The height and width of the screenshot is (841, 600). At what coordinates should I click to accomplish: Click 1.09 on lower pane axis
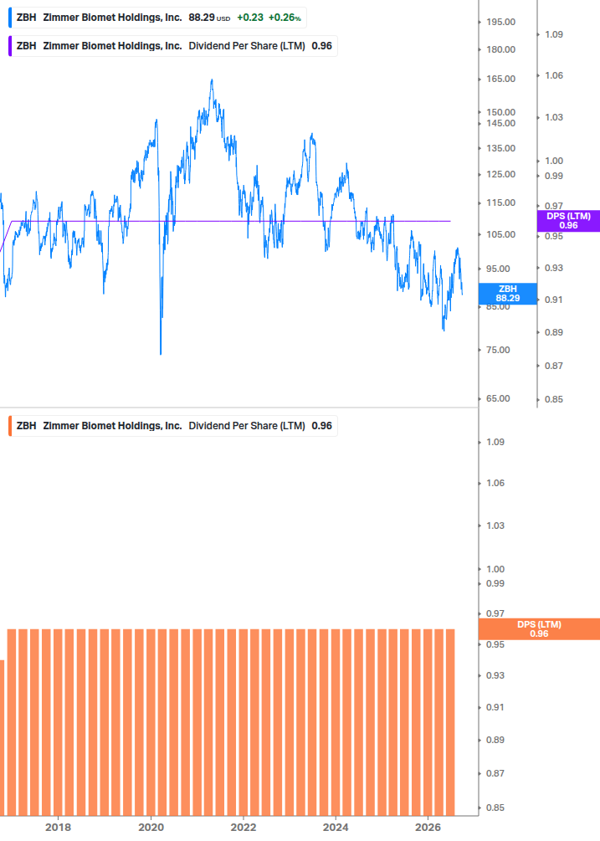(x=495, y=442)
